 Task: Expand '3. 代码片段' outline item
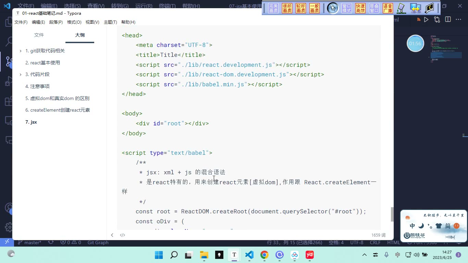[x=21, y=74]
